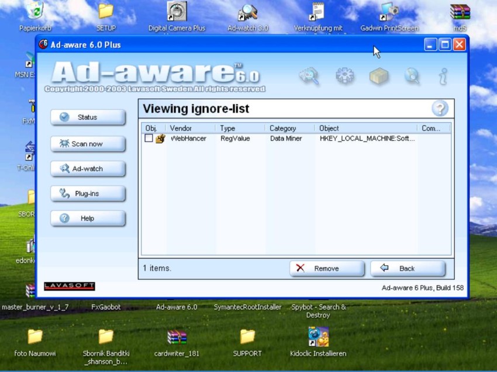This screenshot has height=372, width=497.
Task: Click the '1 items.' status text
Action: pos(157,268)
